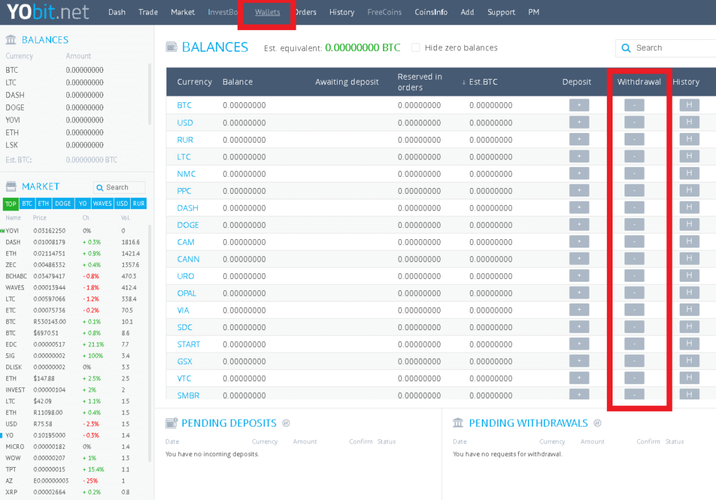The height and width of the screenshot is (500, 716).
Task: Click the market search input field
Action: [x=119, y=187]
